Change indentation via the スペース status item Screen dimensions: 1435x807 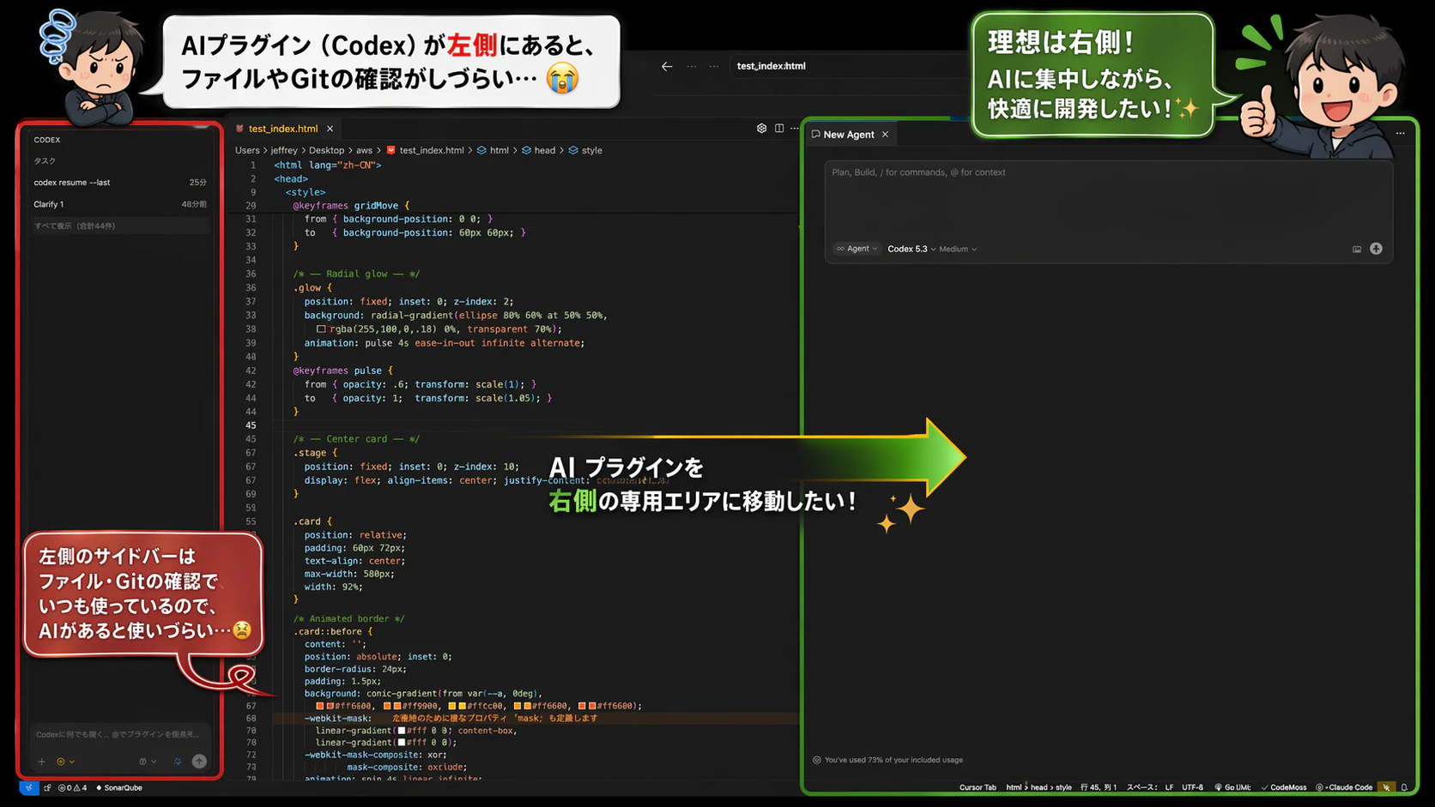(x=1142, y=787)
